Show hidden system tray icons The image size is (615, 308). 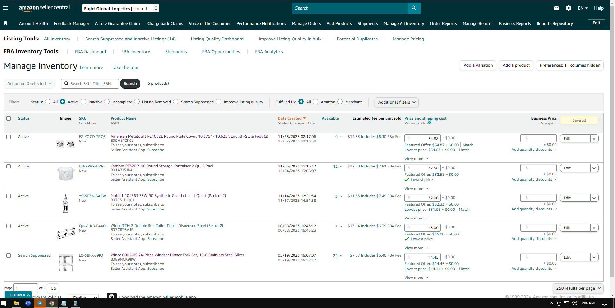[x=551, y=303]
